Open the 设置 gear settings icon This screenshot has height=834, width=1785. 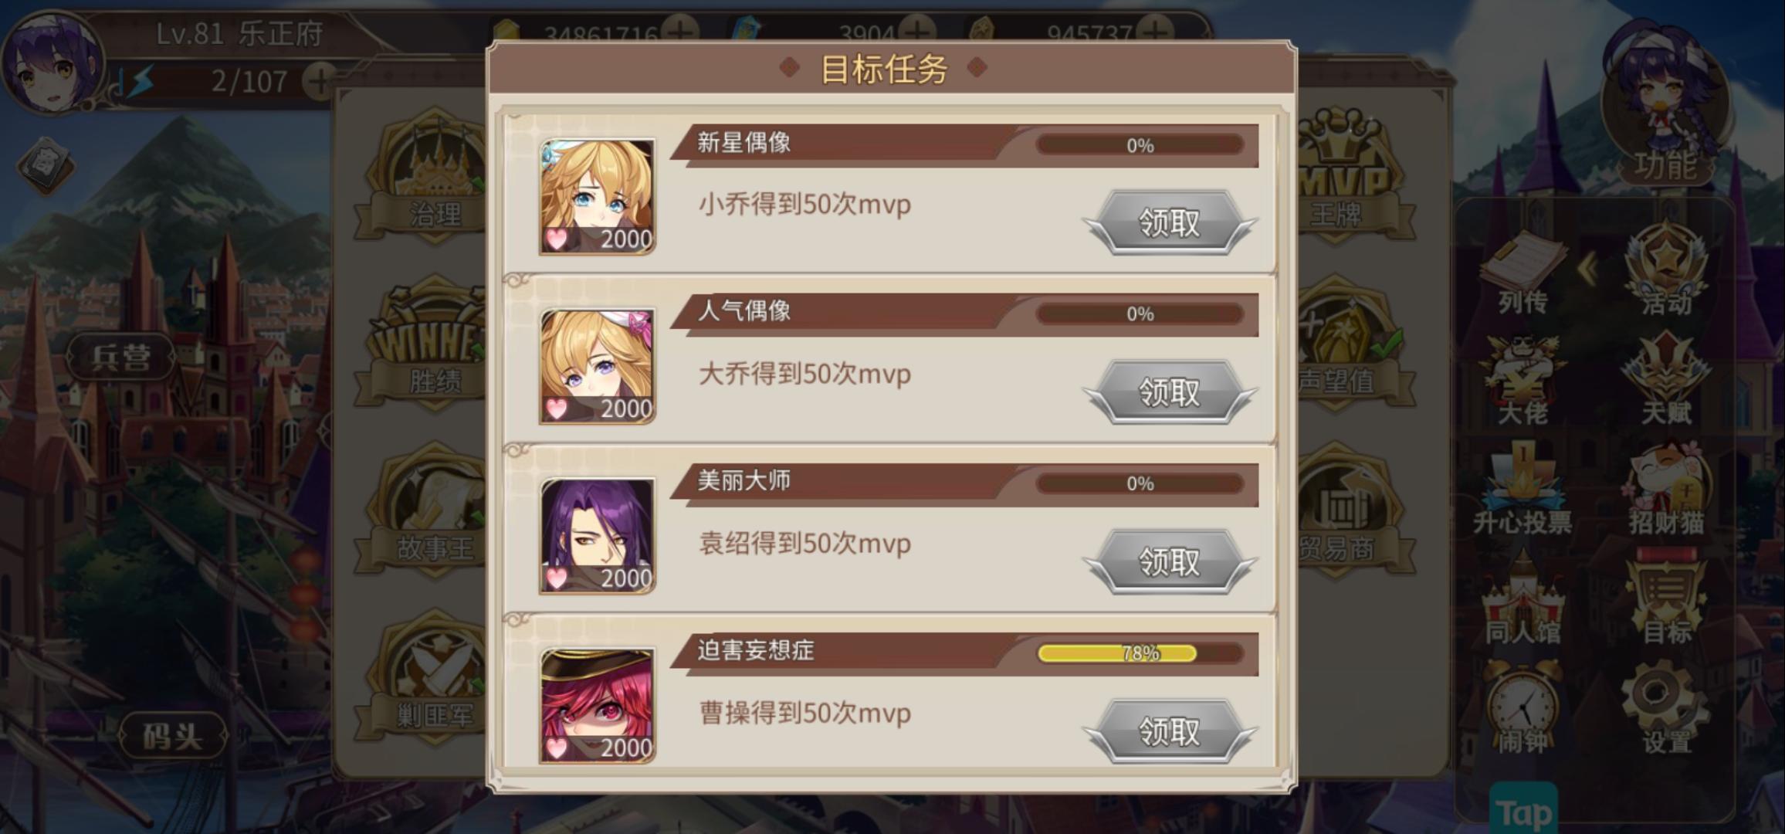pyautogui.click(x=1666, y=709)
